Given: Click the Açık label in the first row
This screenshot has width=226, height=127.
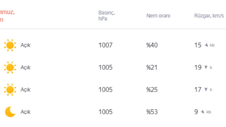Looking at the screenshot, I should 26,45.
